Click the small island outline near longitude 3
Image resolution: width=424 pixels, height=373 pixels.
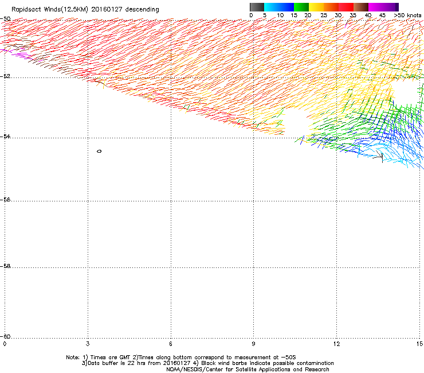[99, 151]
